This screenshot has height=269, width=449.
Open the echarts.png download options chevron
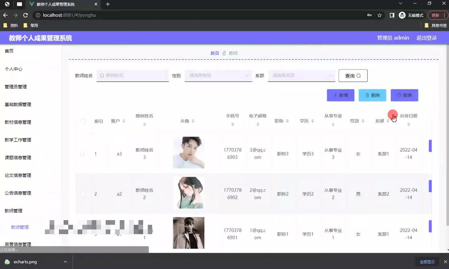[65, 262]
